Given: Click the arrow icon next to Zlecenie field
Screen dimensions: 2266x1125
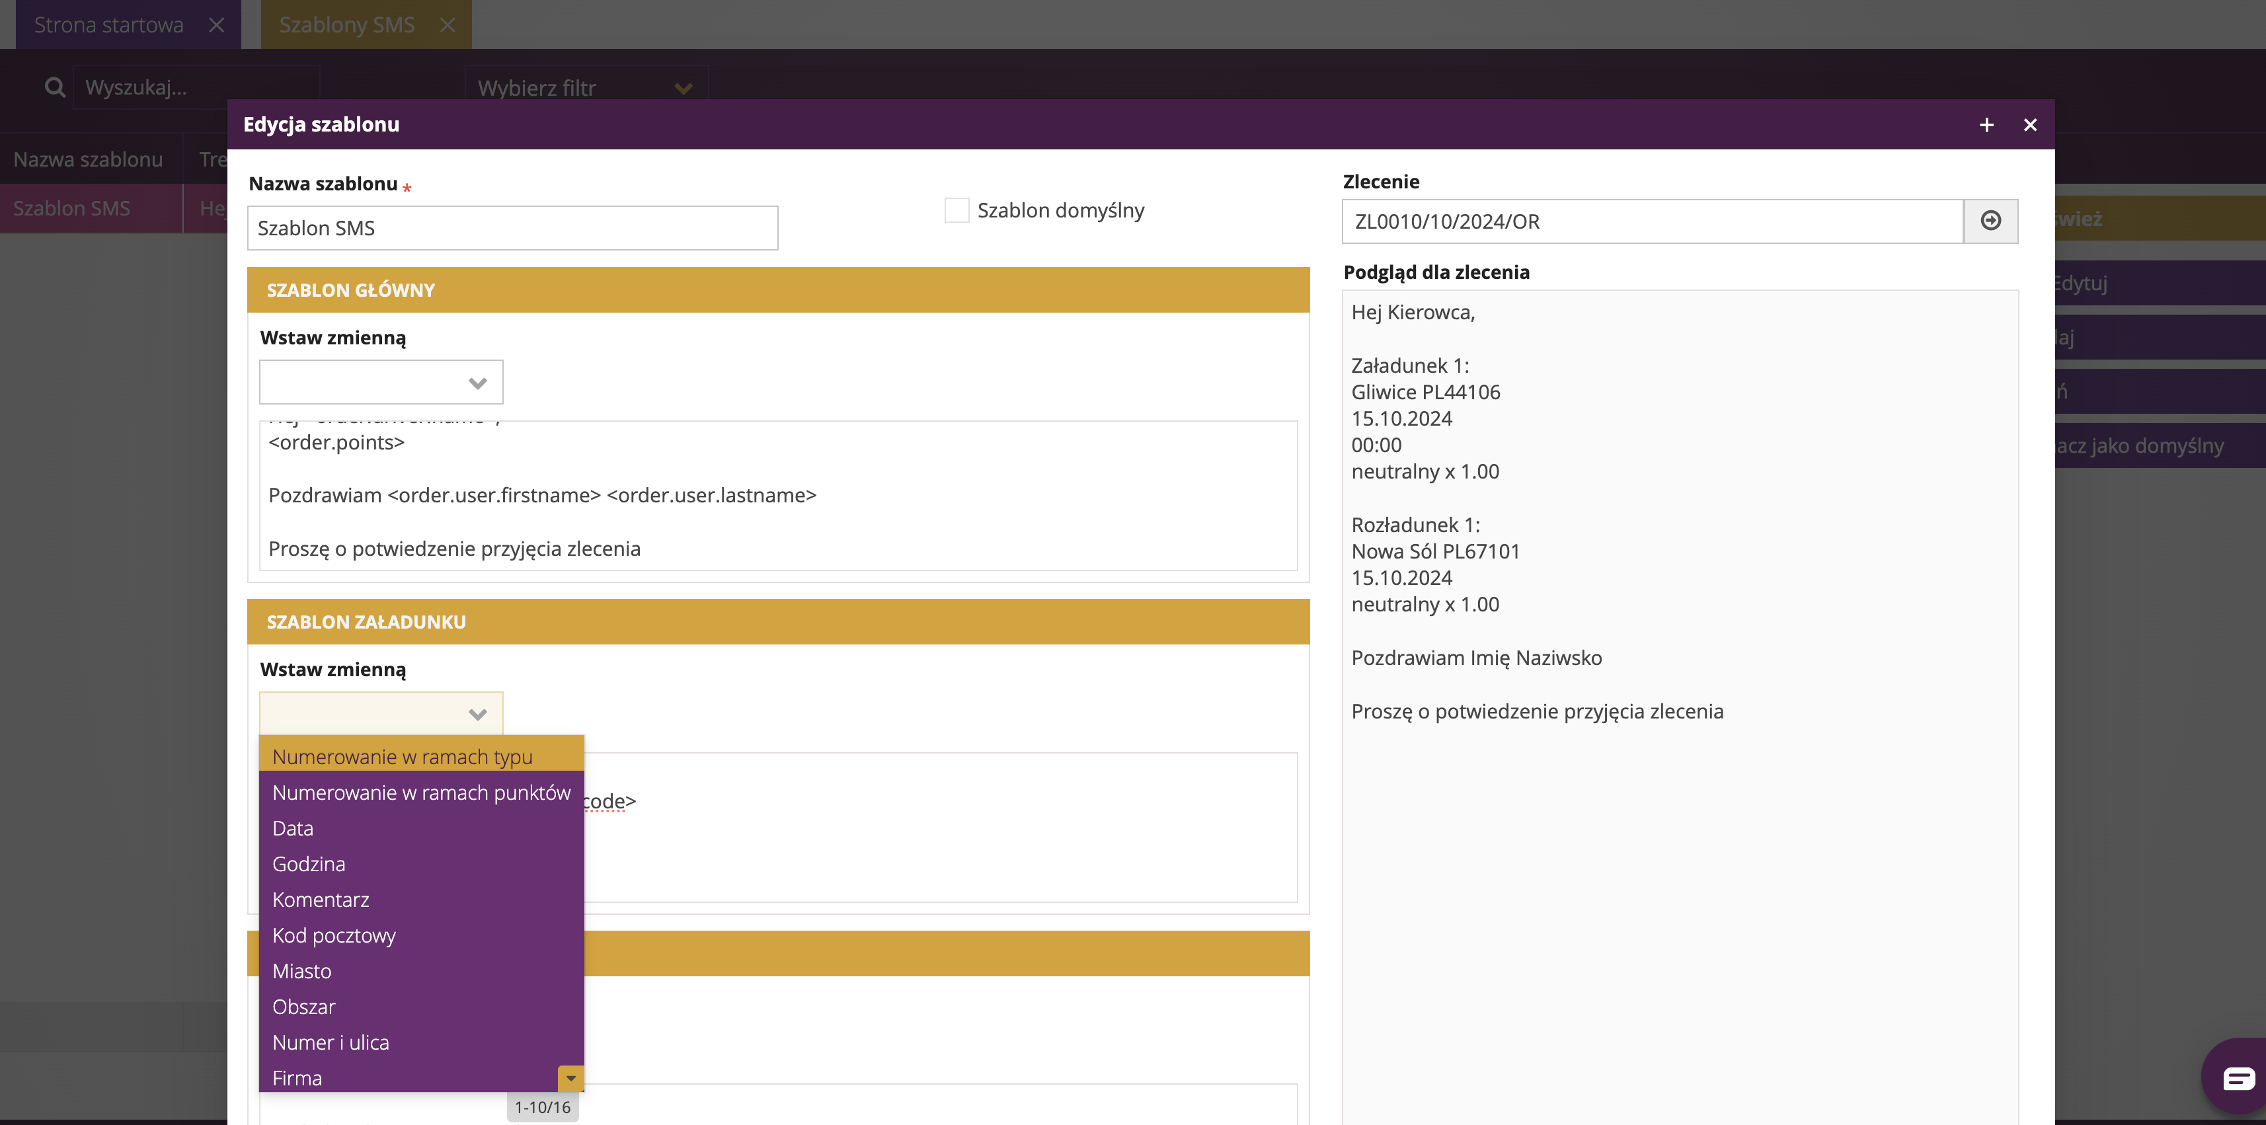Looking at the screenshot, I should pos(1990,221).
